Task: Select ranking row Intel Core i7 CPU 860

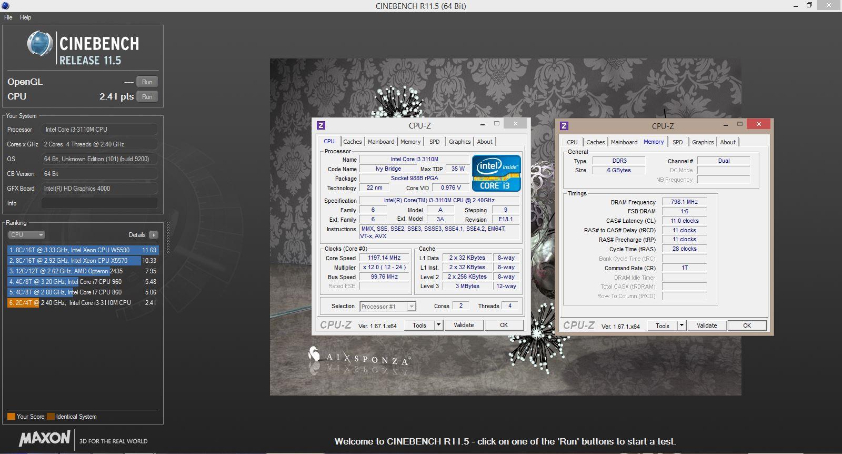Action: tap(83, 292)
